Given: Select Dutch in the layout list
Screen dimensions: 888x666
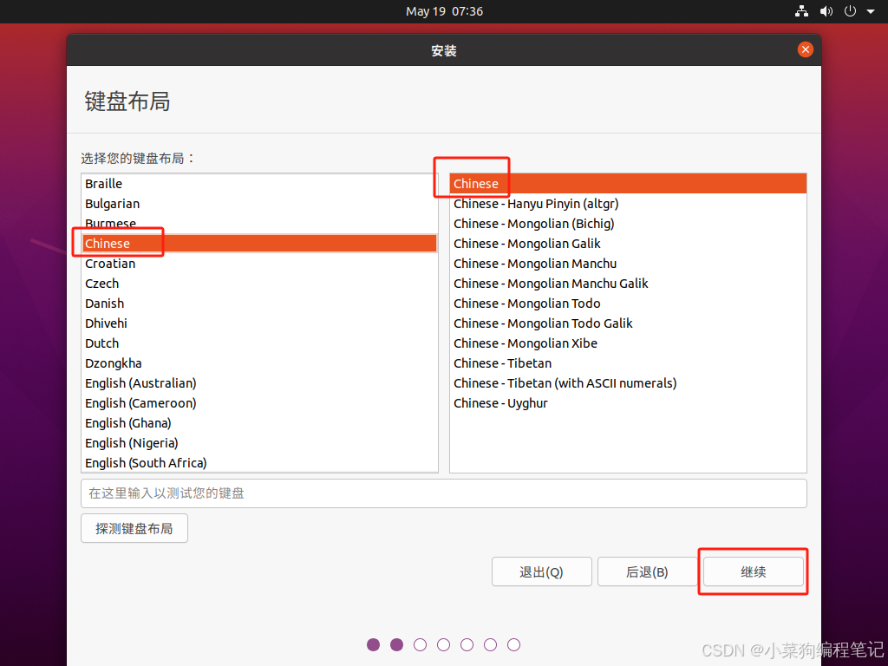Looking at the screenshot, I should (x=259, y=343).
